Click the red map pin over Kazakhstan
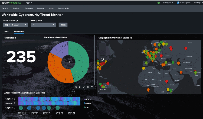Screen dimensions: 203x119 [185, 49]
